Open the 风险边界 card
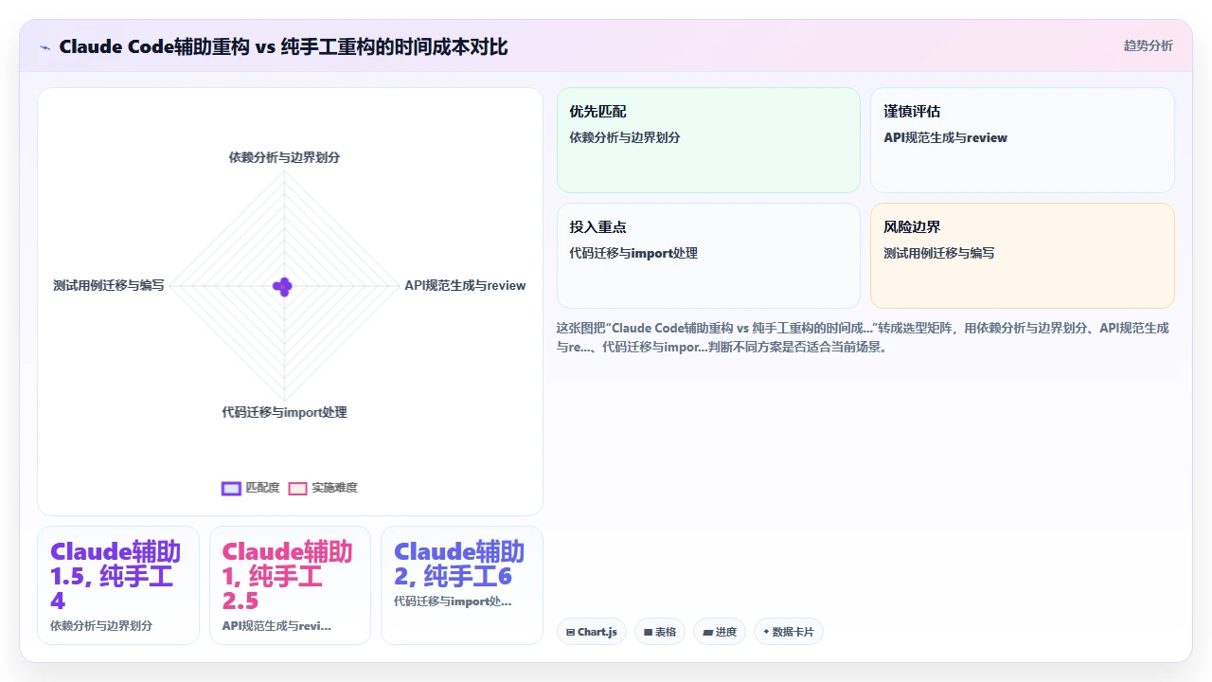The image size is (1212, 682). click(1023, 256)
